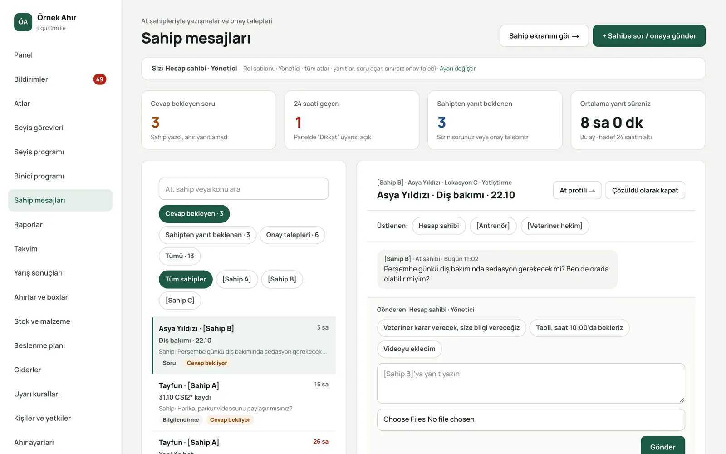Open Bildirimler with the 49 badge
Screen dimensions: 726x454
60,79
